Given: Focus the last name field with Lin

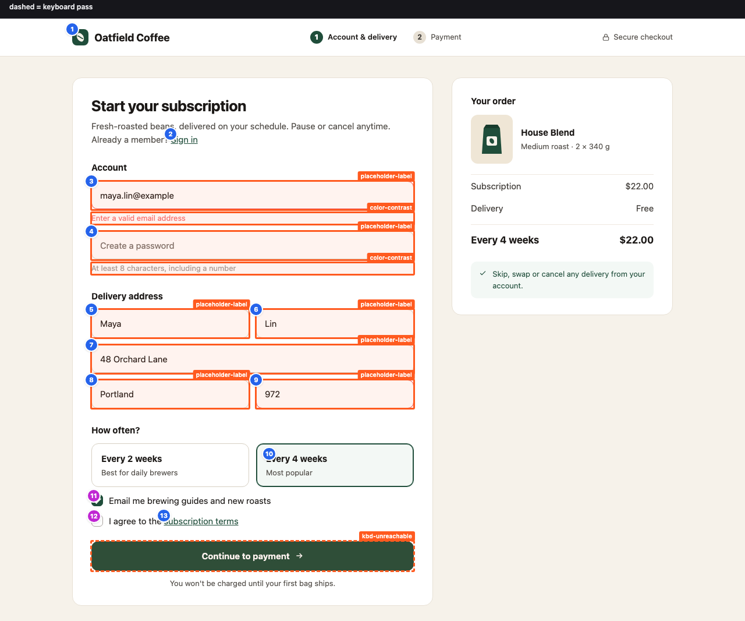Looking at the screenshot, I should 335,324.
